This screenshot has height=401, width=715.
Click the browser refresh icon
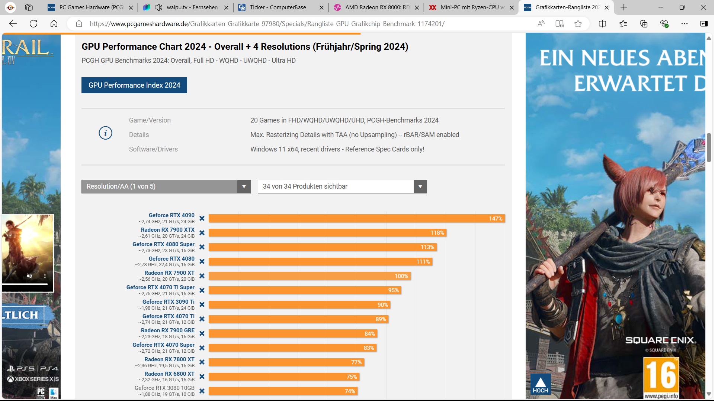33,24
